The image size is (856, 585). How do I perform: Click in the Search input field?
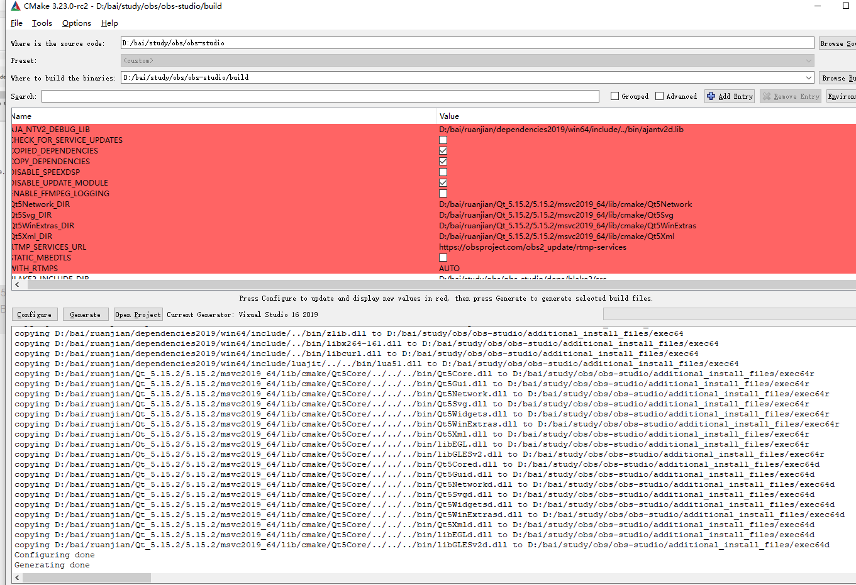(x=320, y=96)
